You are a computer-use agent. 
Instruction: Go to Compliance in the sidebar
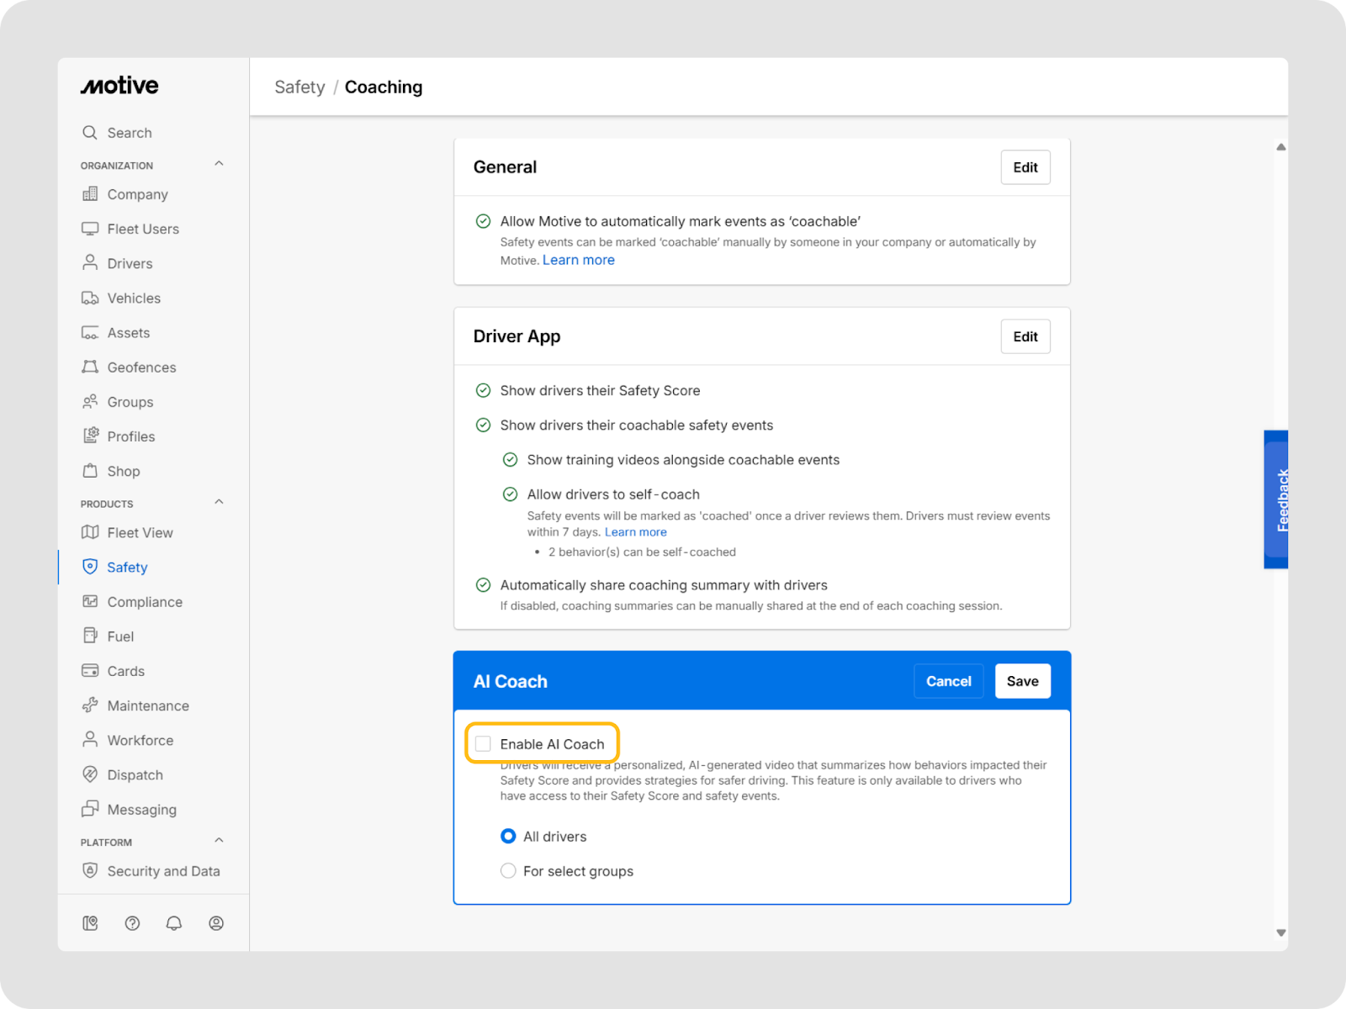pyautogui.click(x=145, y=602)
